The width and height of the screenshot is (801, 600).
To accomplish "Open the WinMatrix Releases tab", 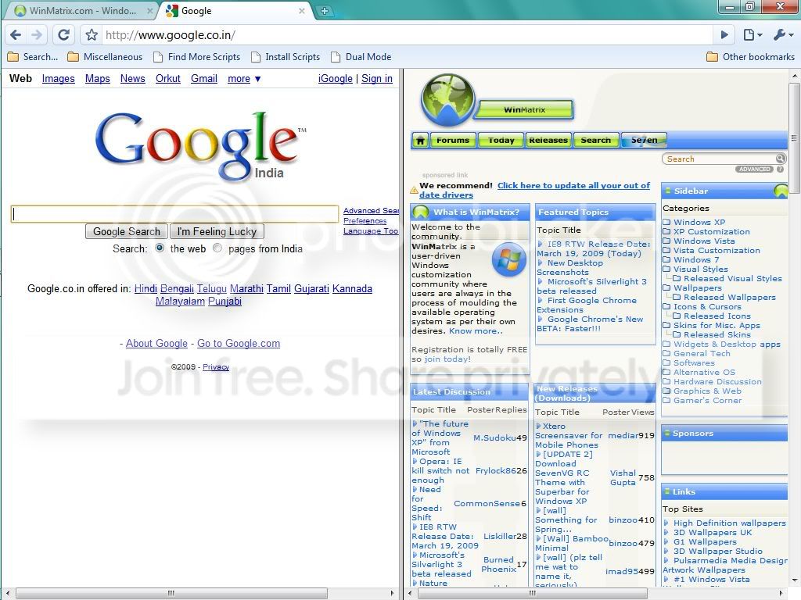I will [548, 140].
